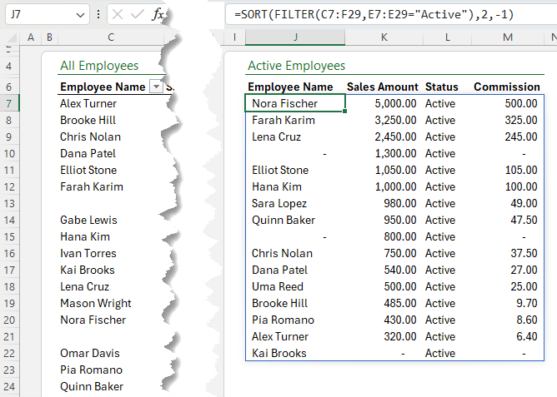This screenshot has width=557, height=397.
Task: Select column I header
Action: [234, 37]
